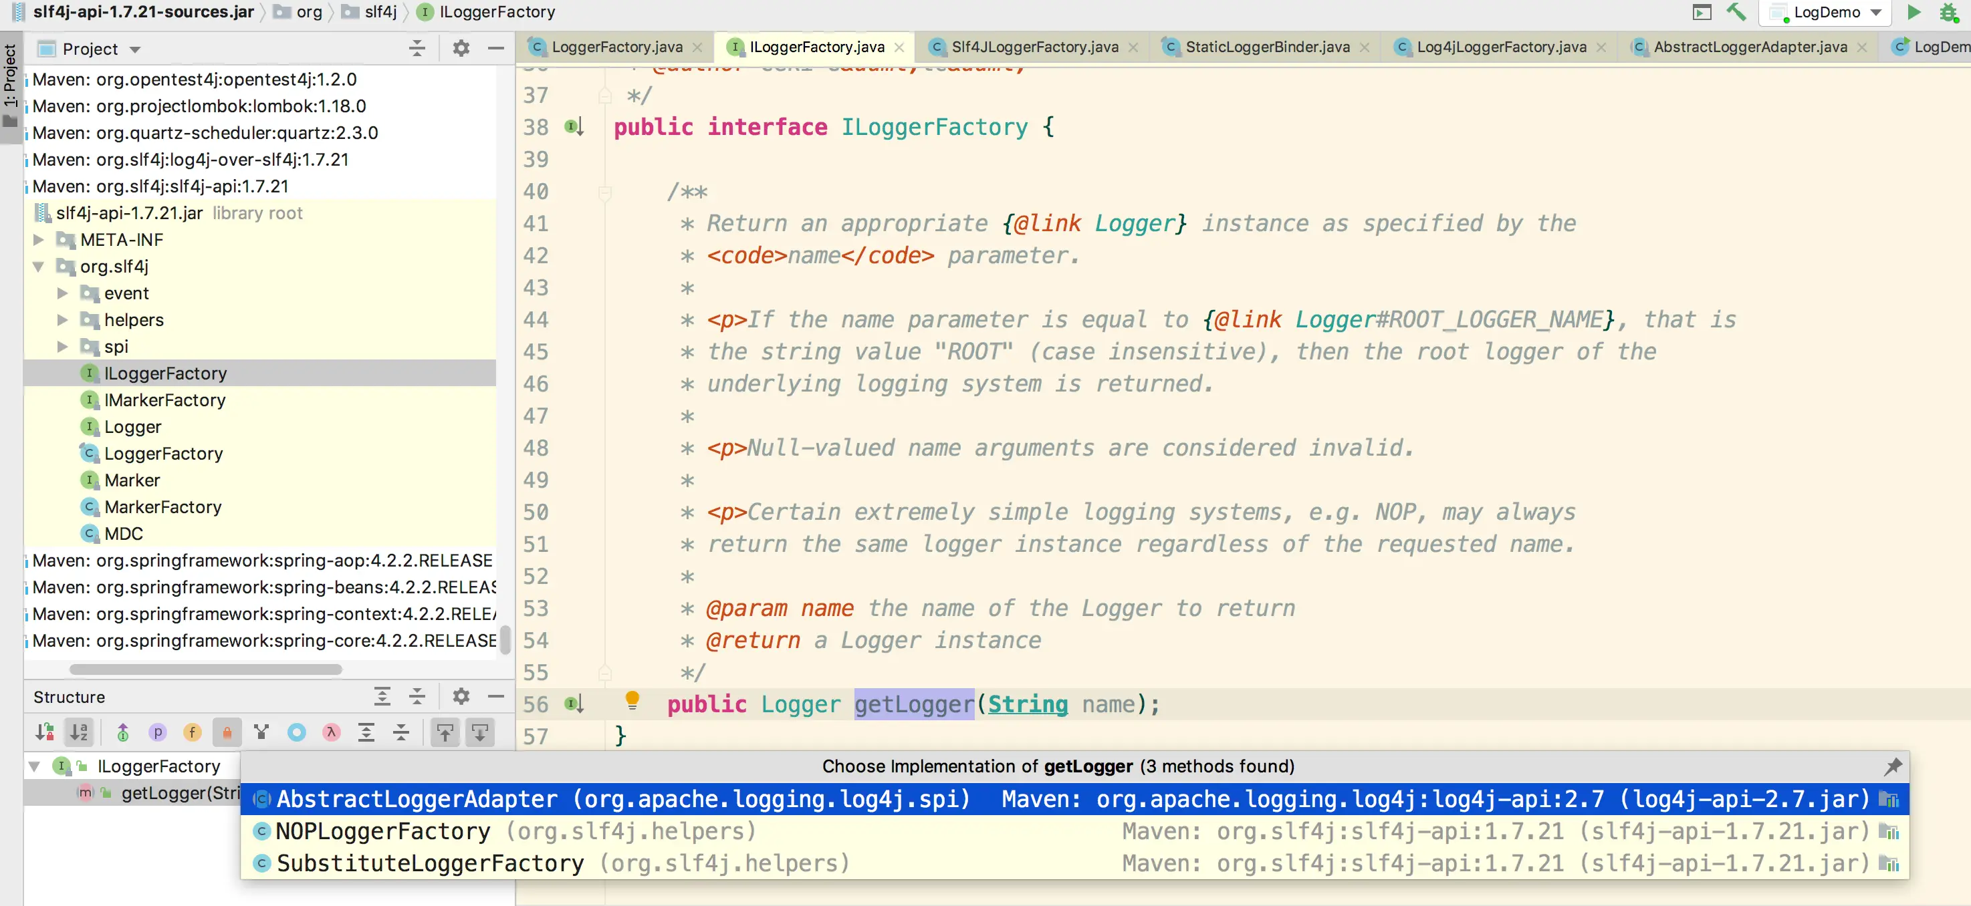Viewport: 1971px width, 906px height.
Task: Collapse all nodes in Structure toolbar row
Action: [x=401, y=732]
